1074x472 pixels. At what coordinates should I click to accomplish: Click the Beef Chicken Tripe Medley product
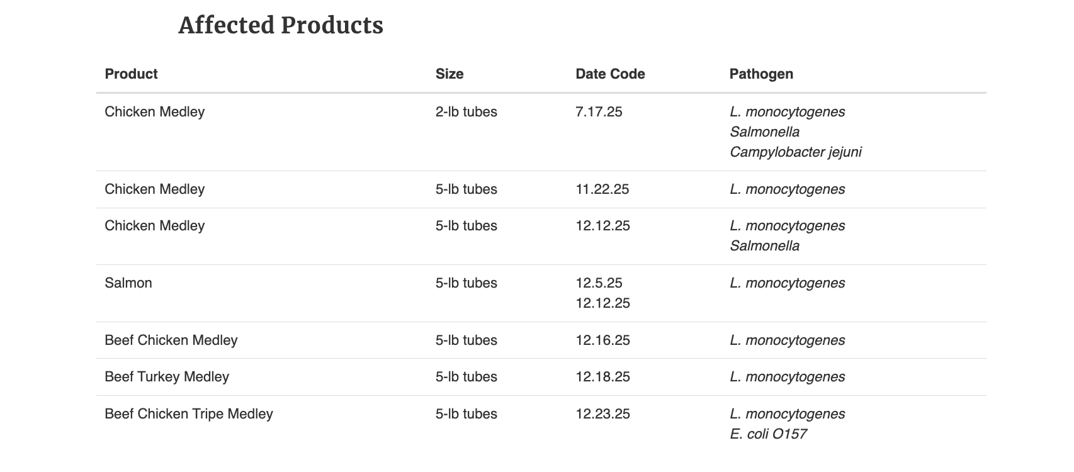(x=188, y=414)
